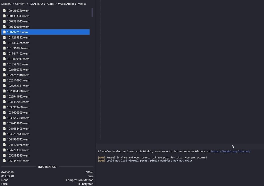Click the file icon beside 1007331045.wem
The width and height of the screenshot is (264, 186).
pyautogui.click(x=4, y=21)
